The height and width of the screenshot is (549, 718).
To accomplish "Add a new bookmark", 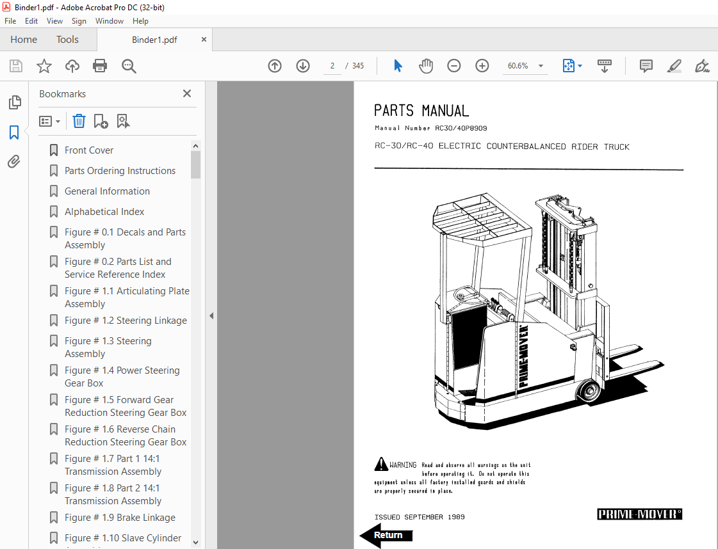I will pos(101,121).
